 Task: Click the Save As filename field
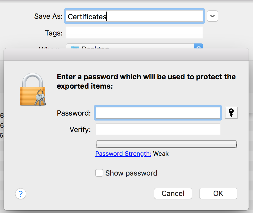click(134, 17)
